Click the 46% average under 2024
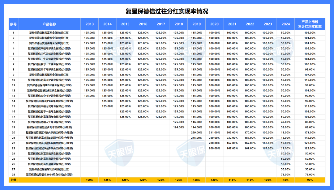Image resolution: width=334 pixels, height=190 pixels. (x=286, y=180)
